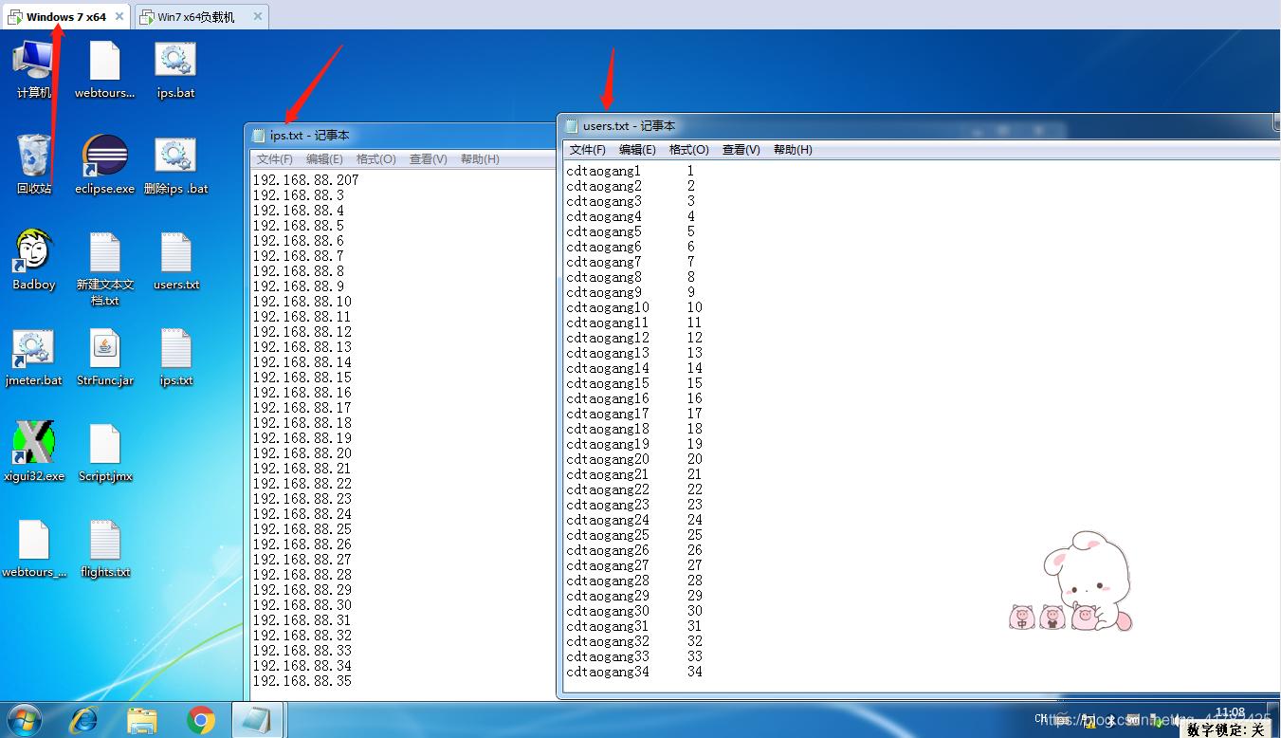Click the ips.txt Notepad title bar
1281x738 pixels.
point(400,136)
